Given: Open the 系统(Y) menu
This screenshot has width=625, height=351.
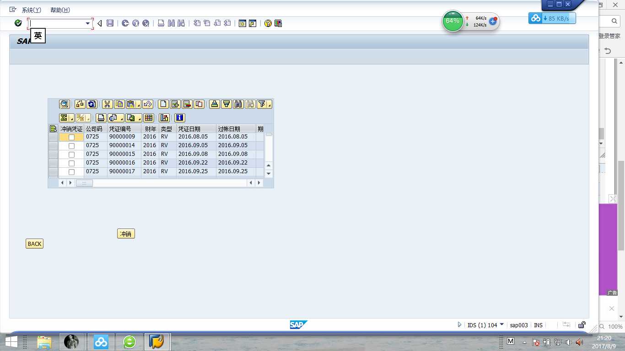Looking at the screenshot, I should [32, 10].
